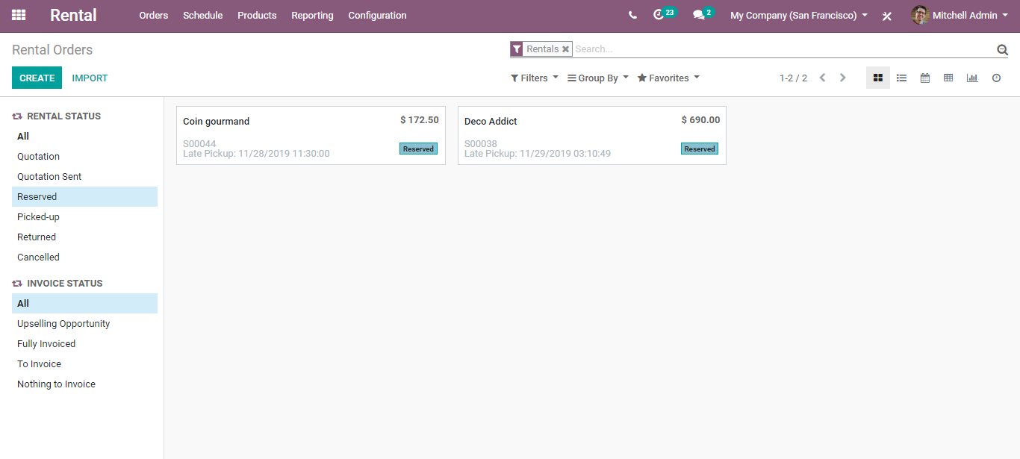Switch to Graph chart view
1020x459 pixels.
(x=971, y=78)
